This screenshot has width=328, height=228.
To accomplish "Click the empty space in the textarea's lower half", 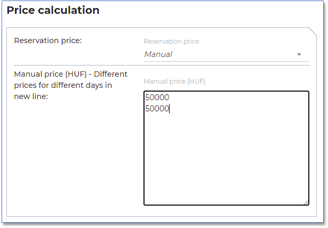I will pos(226,170).
